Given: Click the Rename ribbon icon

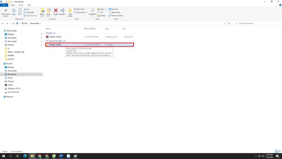Looking at the screenshot, I should [x=62, y=11].
